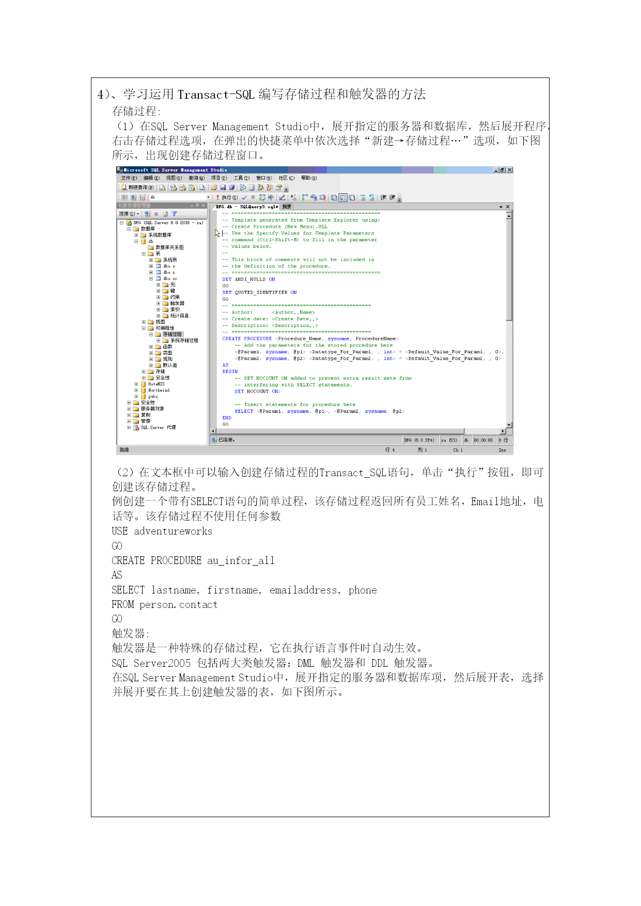Image resolution: width=641 pixels, height=906 pixels.
Task: Expand the 系统数据库 folder
Action: [x=136, y=235]
